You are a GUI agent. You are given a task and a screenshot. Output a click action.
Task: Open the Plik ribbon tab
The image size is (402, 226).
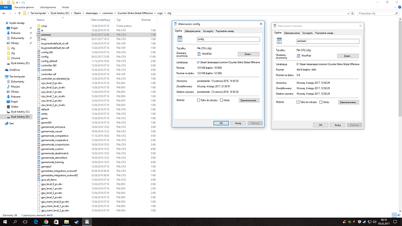point(6,8)
